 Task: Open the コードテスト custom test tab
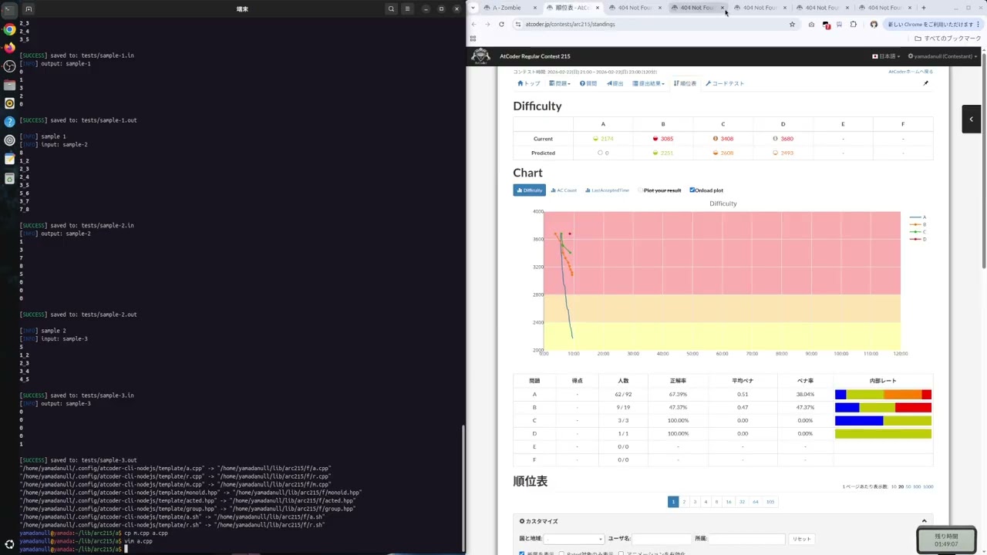pos(725,83)
